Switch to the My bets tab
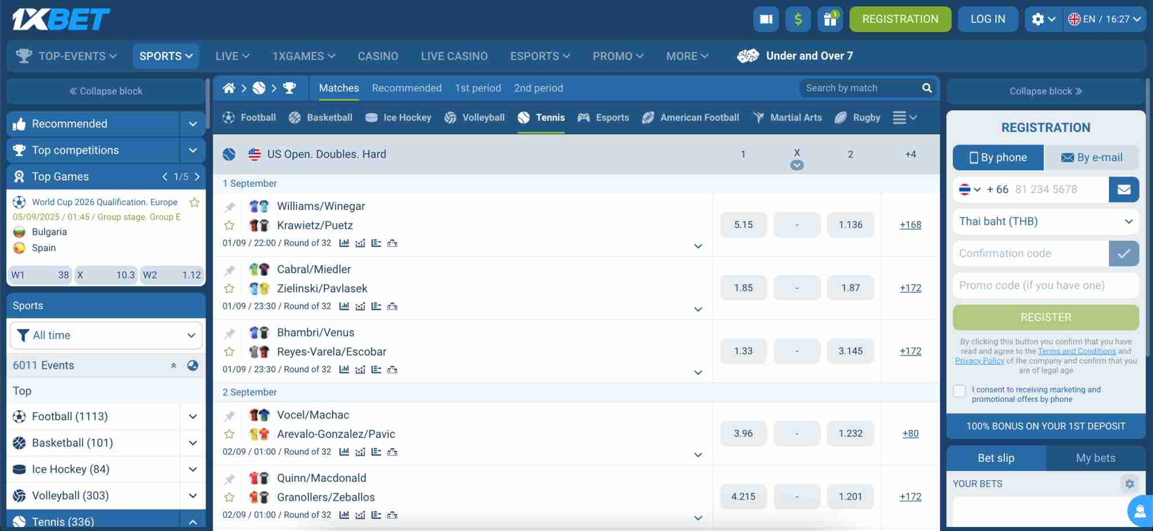The image size is (1153, 531). tap(1095, 458)
